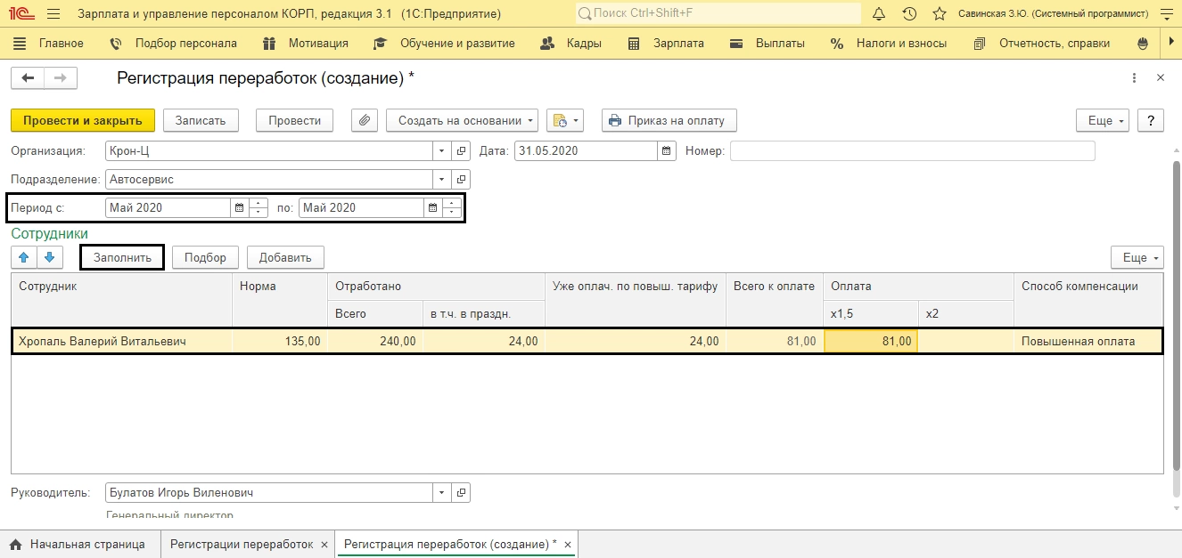The height and width of the screenshot is (558, 1182).
Task: Click the Подбор button
Action: pyautogui.click(x=205, y=257)
